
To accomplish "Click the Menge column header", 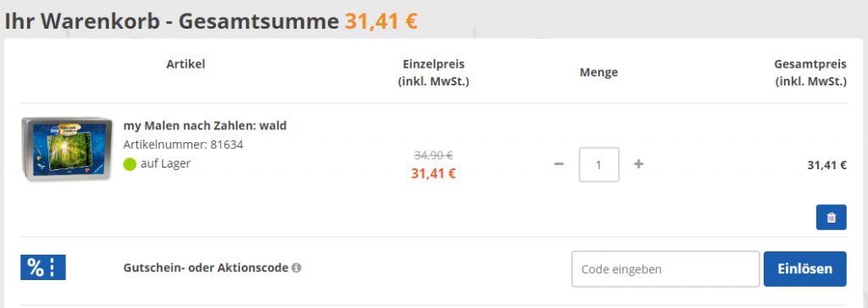I will click(599, 73).
